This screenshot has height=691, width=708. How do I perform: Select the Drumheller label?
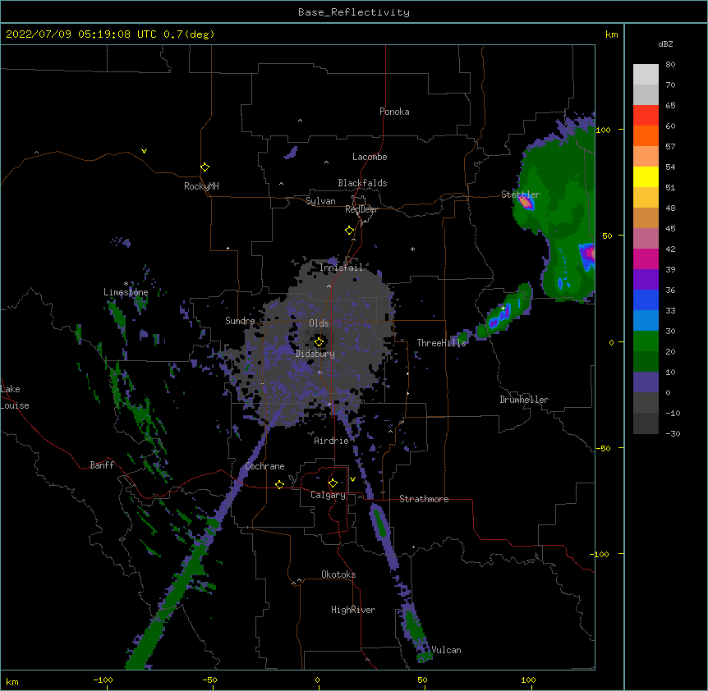pyautogui.click(x=524, y=400)
